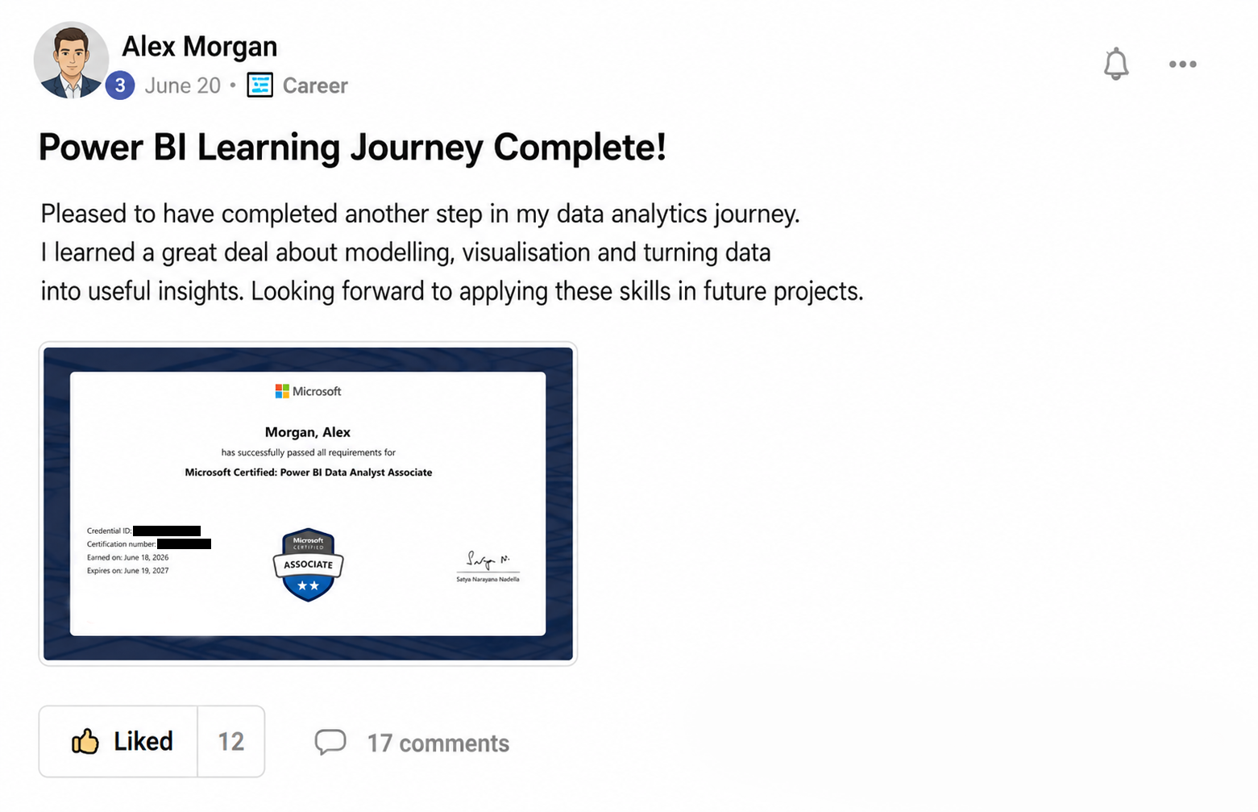Click the Career category icon
The image size is (1258, 812).
point(259,85)
